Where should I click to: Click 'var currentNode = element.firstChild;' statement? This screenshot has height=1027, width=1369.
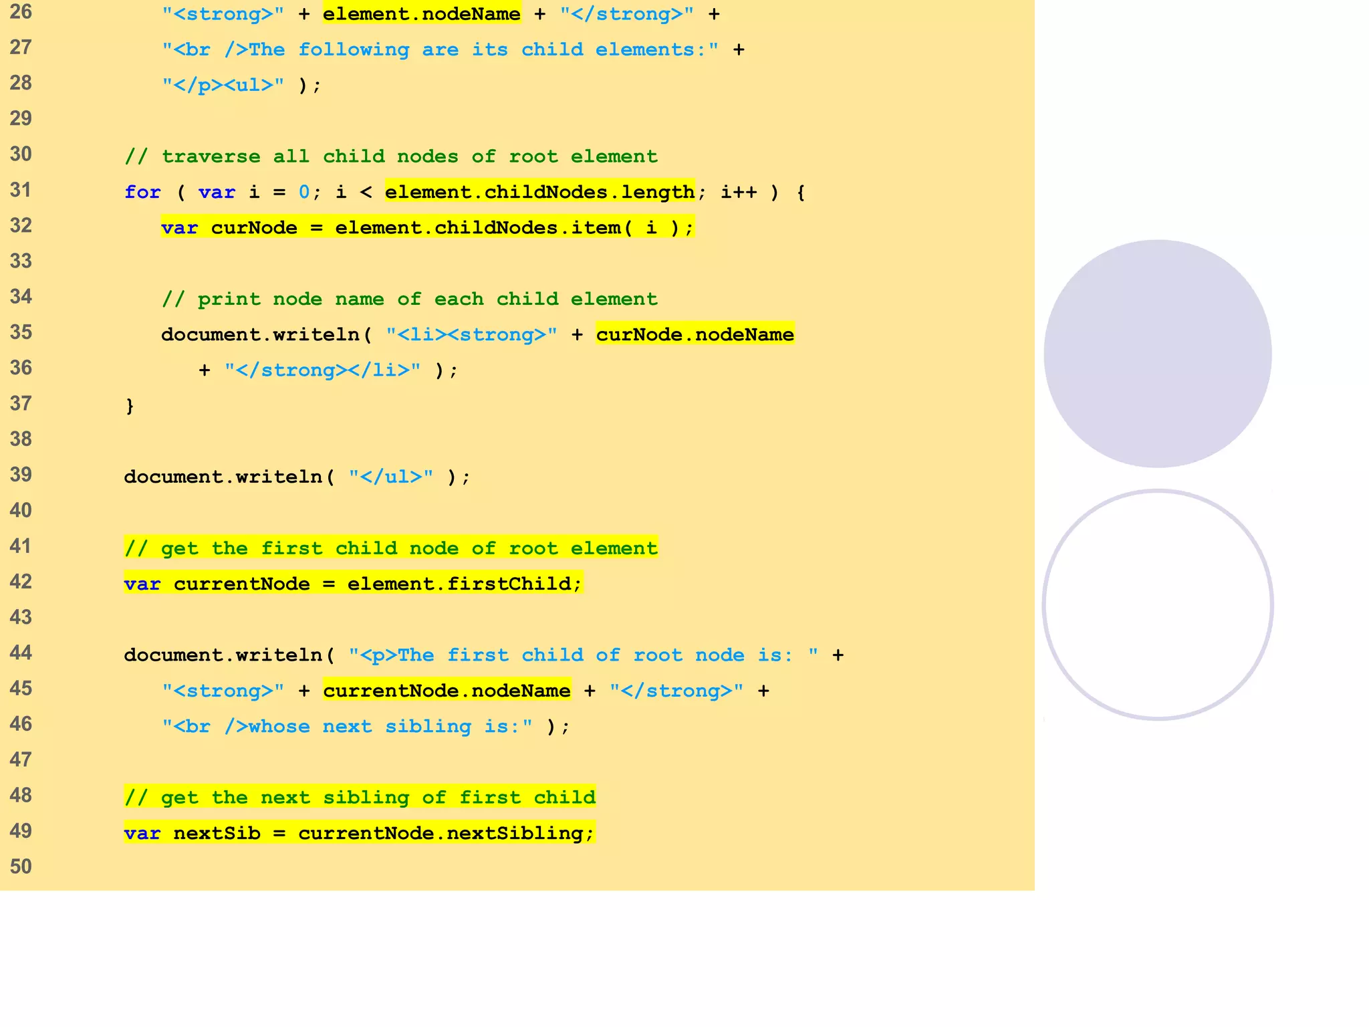[353, 583]
